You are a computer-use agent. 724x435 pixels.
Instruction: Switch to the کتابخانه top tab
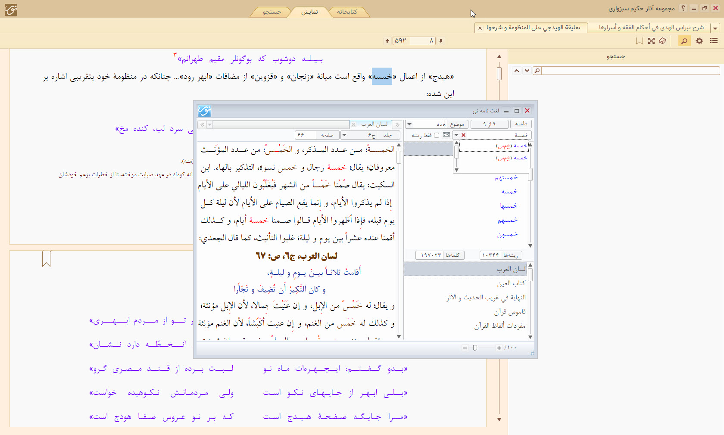[x=347, y=12]
